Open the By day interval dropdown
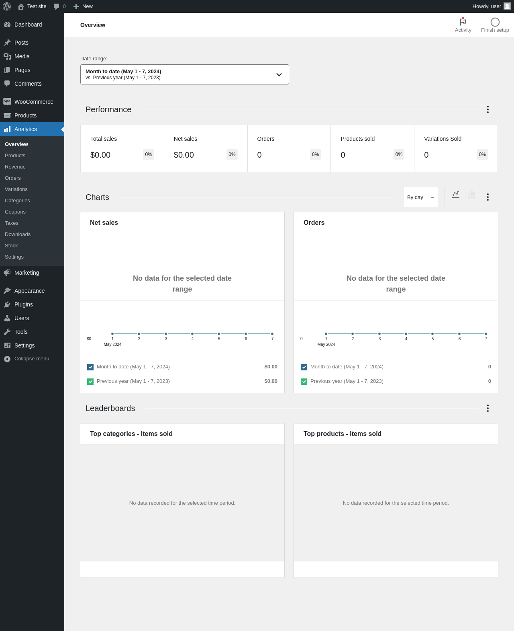 (420, 197)
